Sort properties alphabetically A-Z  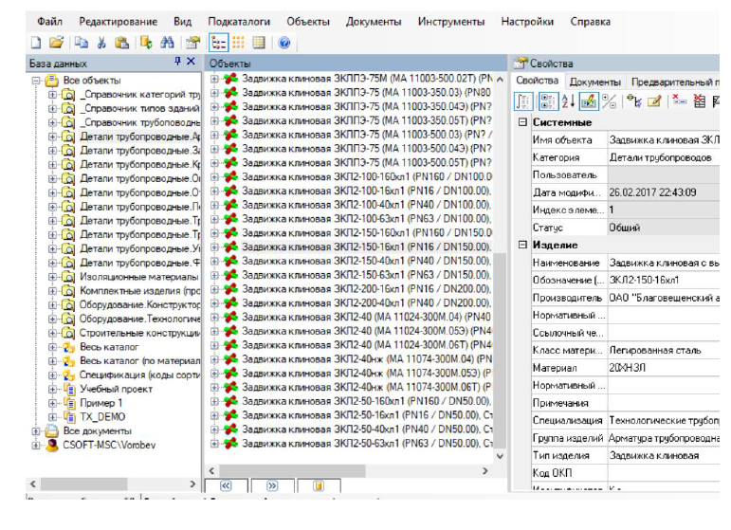pyautogui.click(x=568, y=101)
